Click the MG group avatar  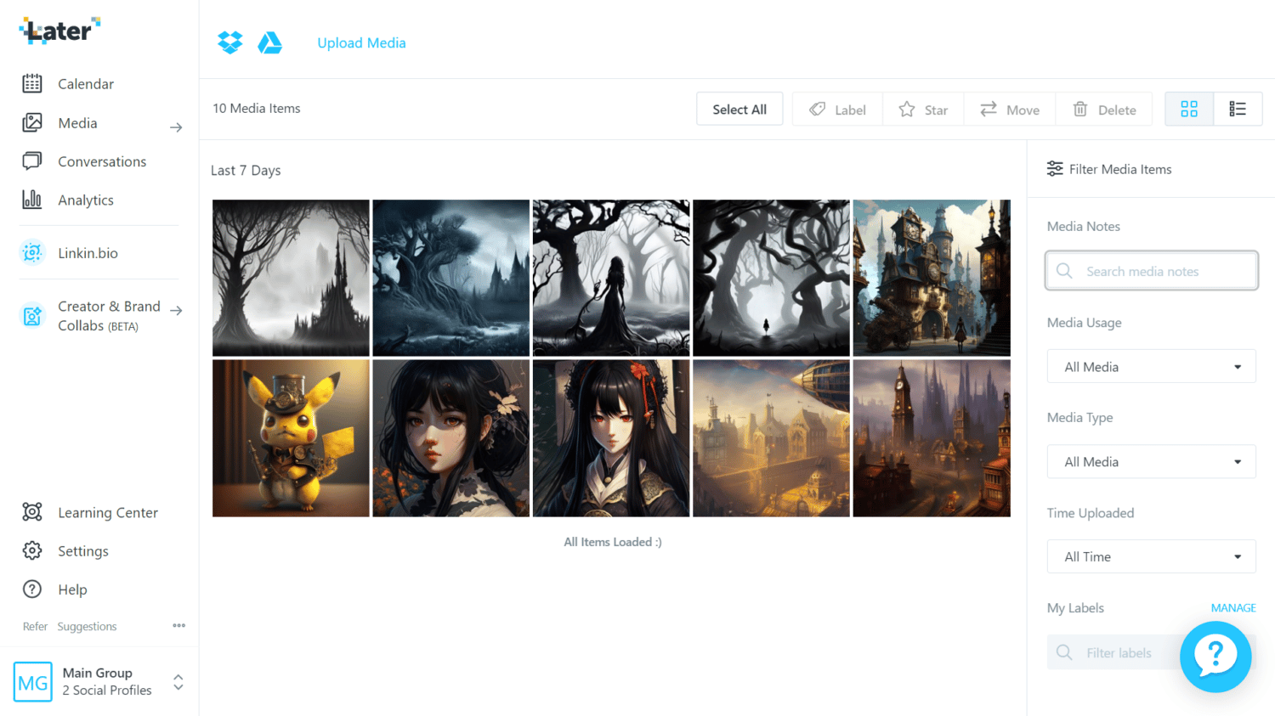click(33, 682)
